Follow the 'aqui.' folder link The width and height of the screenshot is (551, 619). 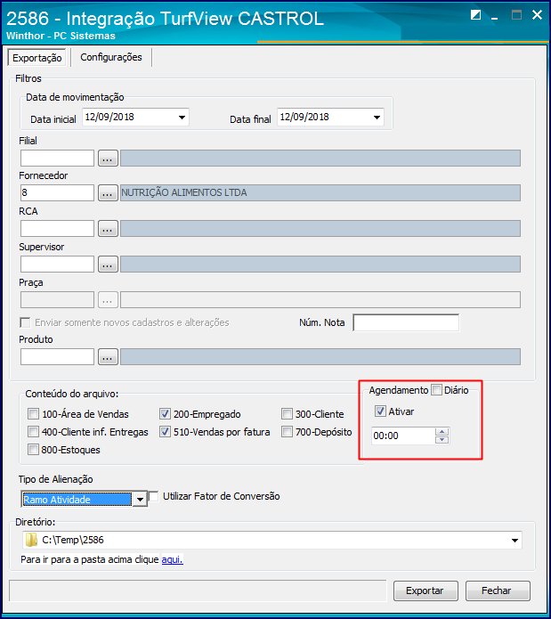[173, 559]
